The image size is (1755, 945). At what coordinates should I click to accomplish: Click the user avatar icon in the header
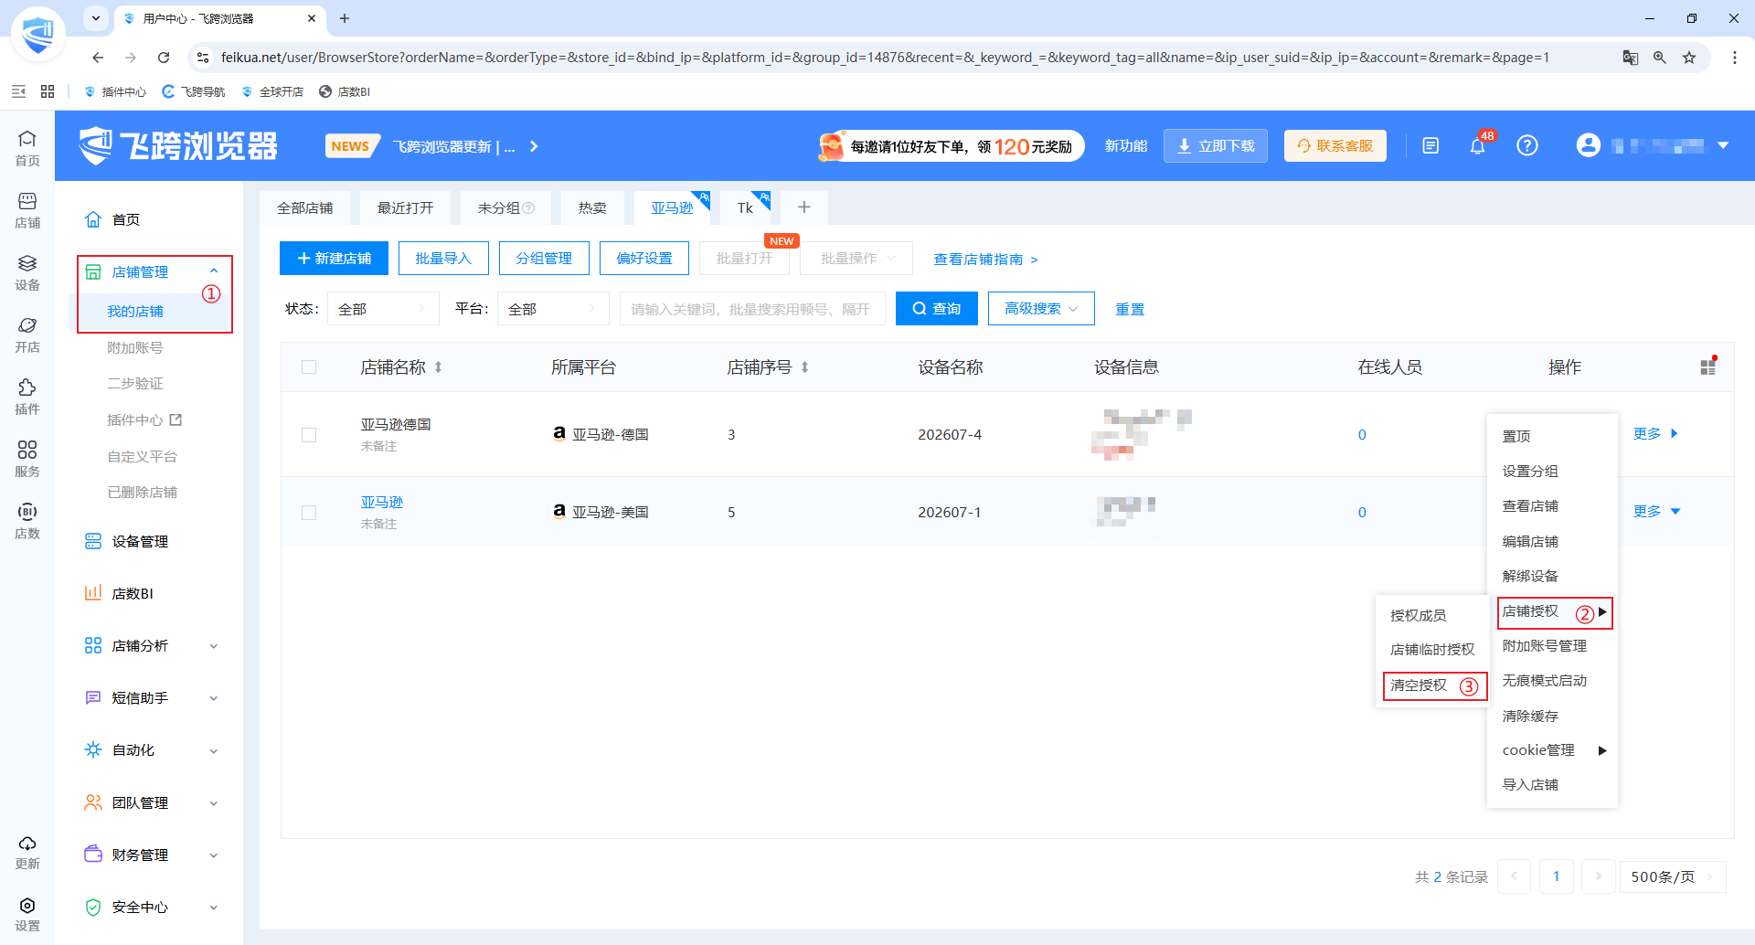[1589, 145]
